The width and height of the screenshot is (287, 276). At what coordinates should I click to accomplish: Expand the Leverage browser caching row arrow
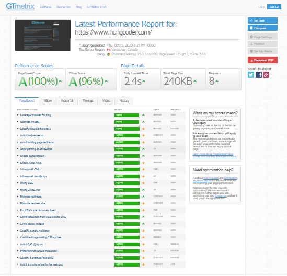[x=18, y=115]
